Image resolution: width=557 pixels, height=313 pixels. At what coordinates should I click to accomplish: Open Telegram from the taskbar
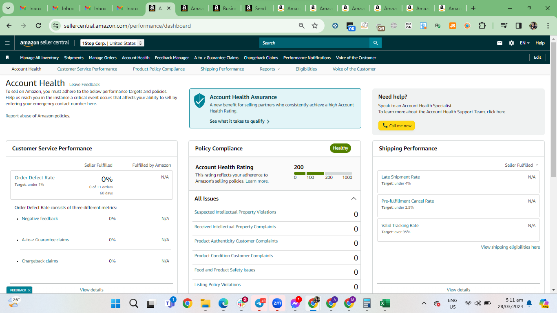click(260, 303)
